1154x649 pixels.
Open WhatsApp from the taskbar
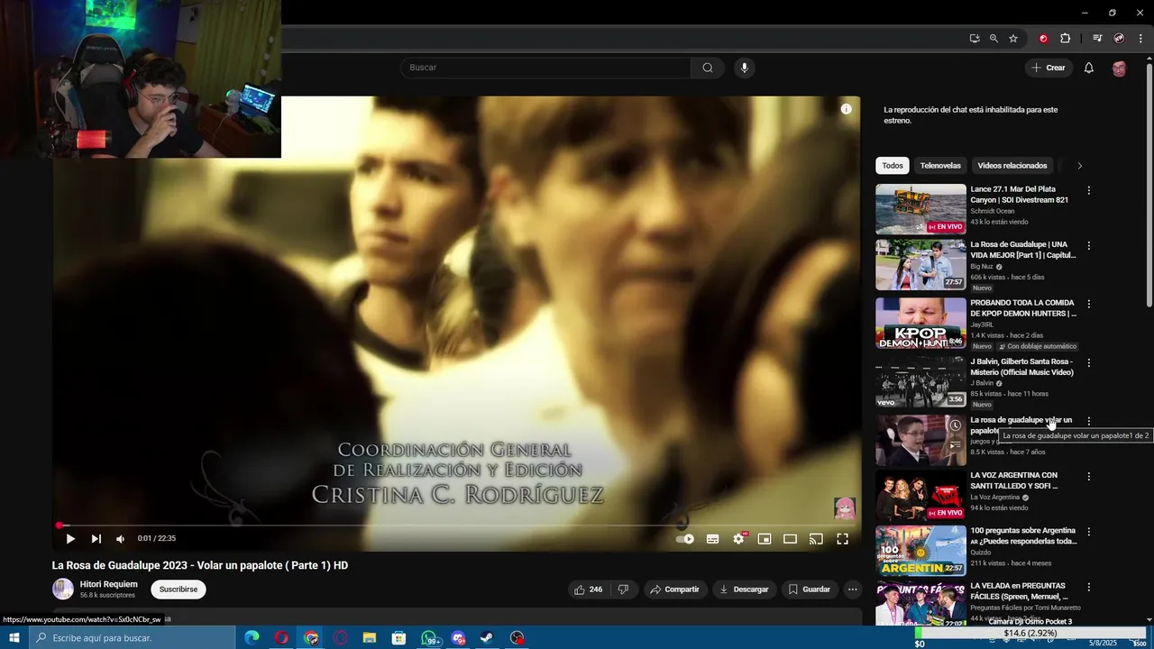pyautogui.click(x=429, y=638)
